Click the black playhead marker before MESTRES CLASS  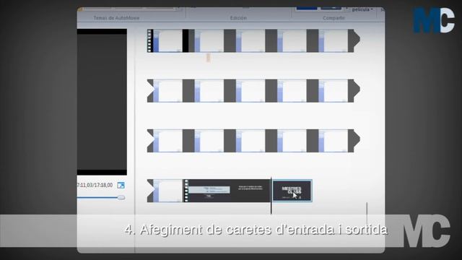(271, 196)
